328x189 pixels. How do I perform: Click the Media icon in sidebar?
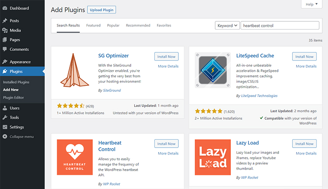[4, 30]
